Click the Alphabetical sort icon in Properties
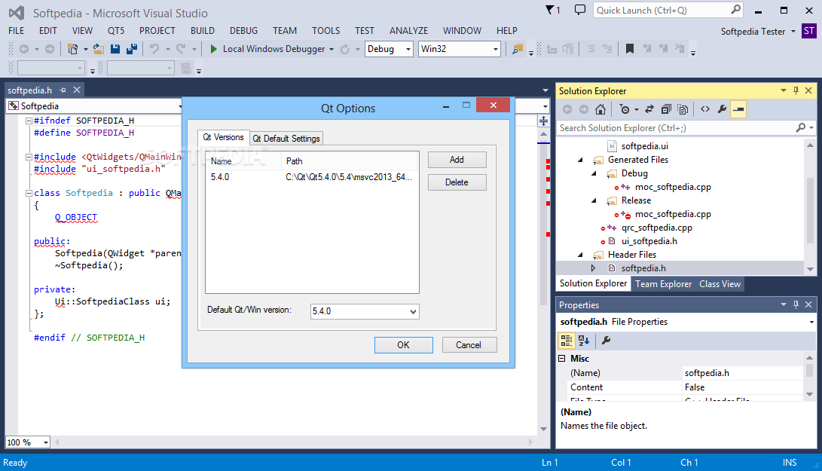The width and height of the screenshot is (822, 471). pyautogui.click(x=583, y=341)
